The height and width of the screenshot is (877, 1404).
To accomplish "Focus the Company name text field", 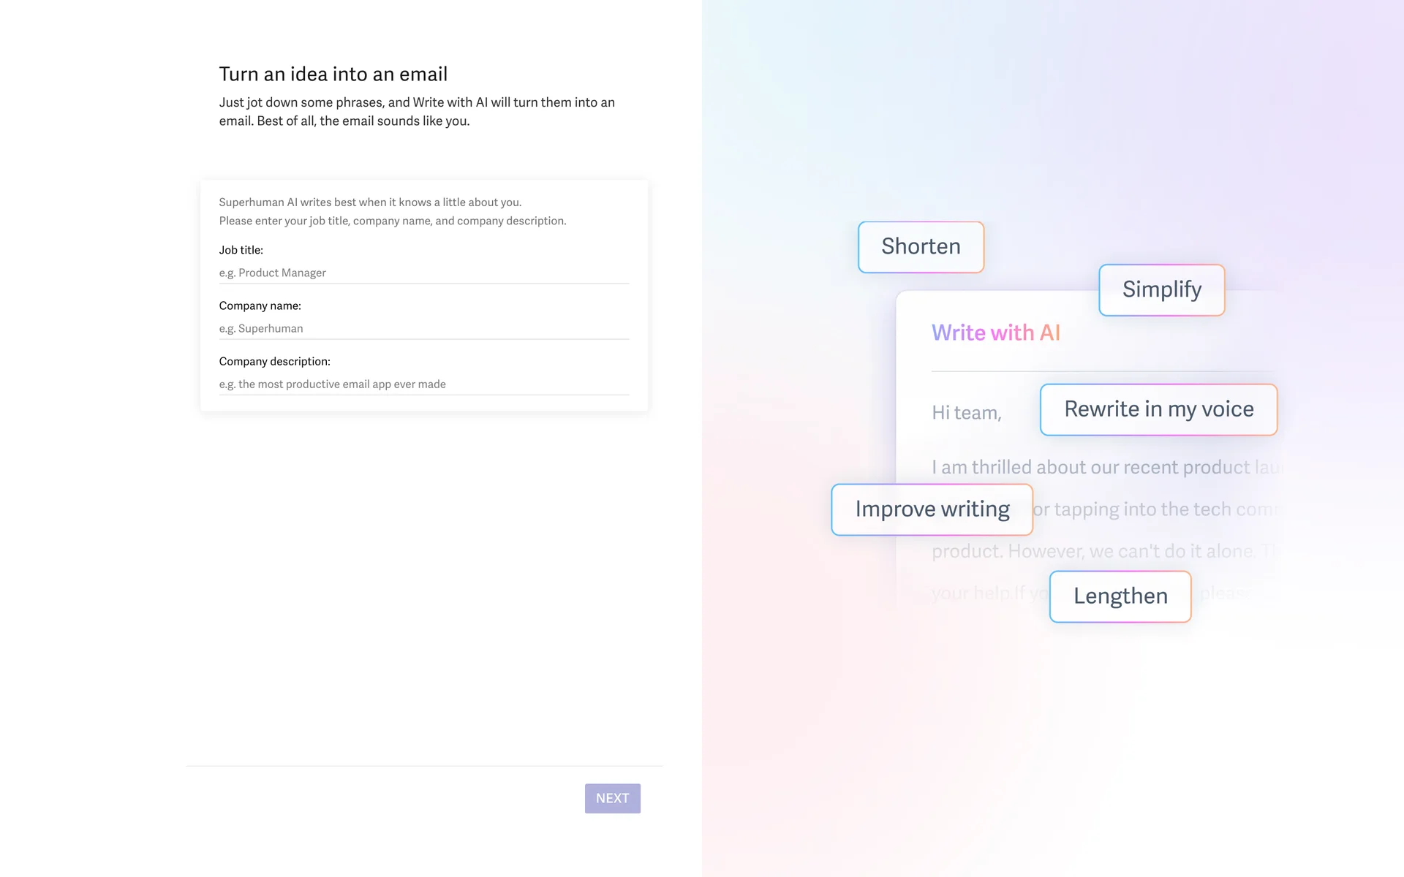I will pos(423,328).
